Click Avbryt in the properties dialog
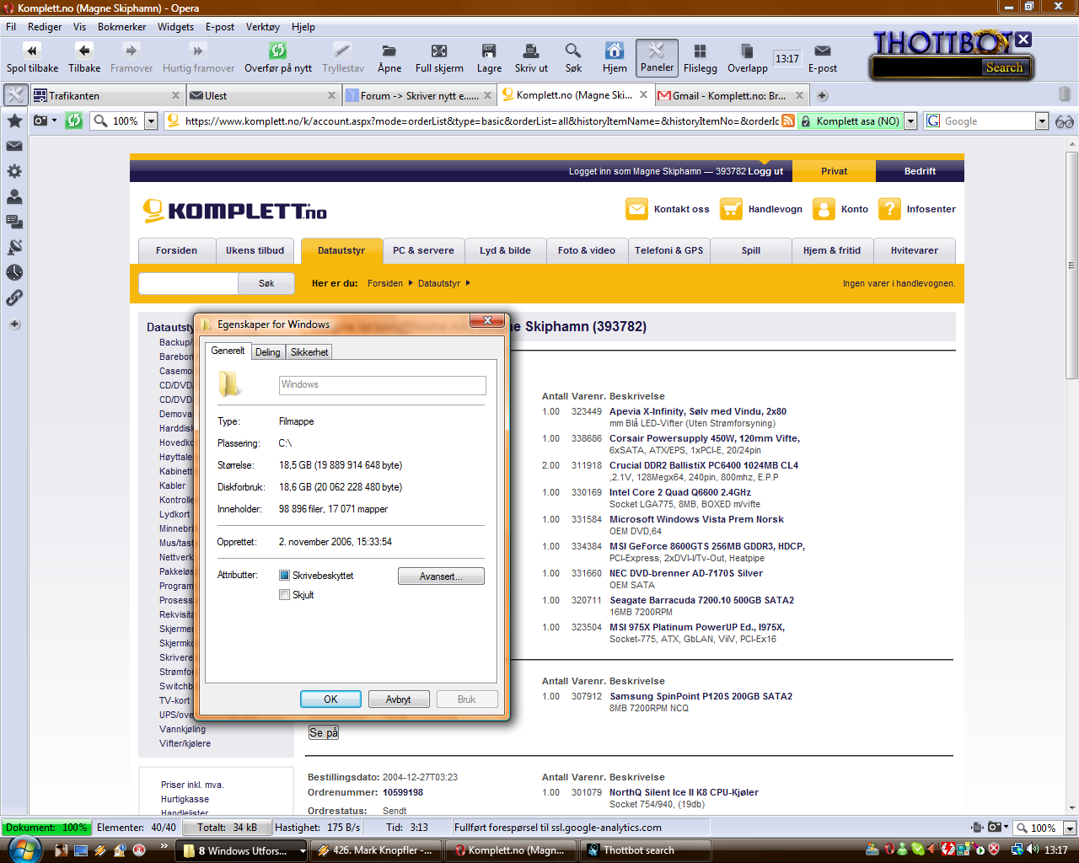 pyautogui.click(x=399, y=700)
